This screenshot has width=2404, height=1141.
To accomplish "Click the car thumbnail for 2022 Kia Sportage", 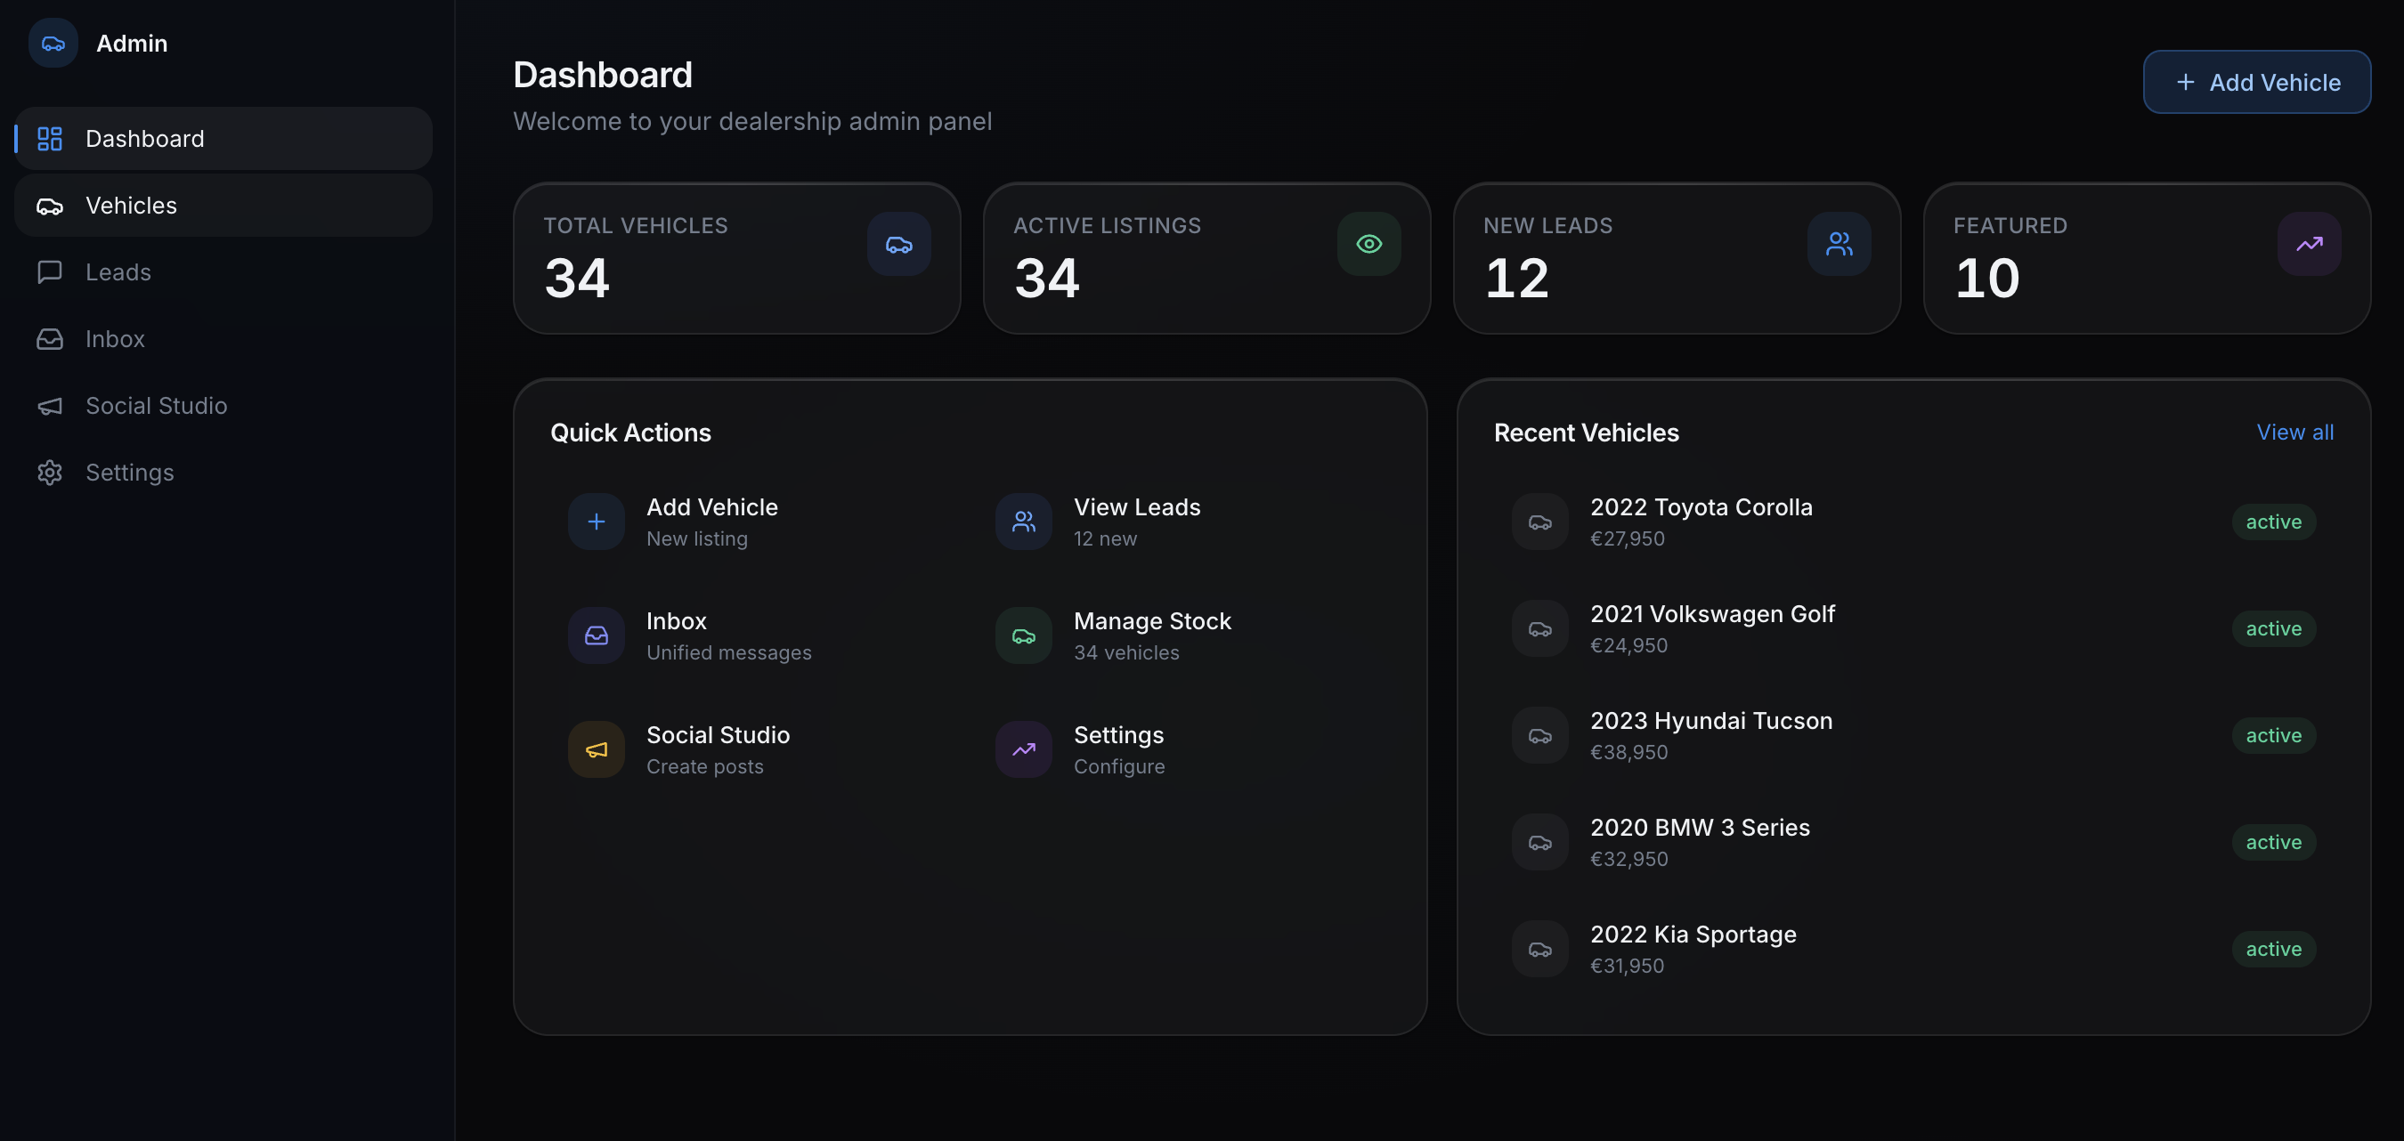I will click(1539, 949).
